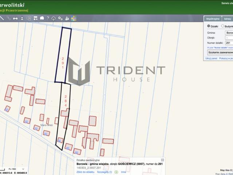Click the green plus icon in popup
The width and height of the screenshot is (233, 175).
coord(116,171)
